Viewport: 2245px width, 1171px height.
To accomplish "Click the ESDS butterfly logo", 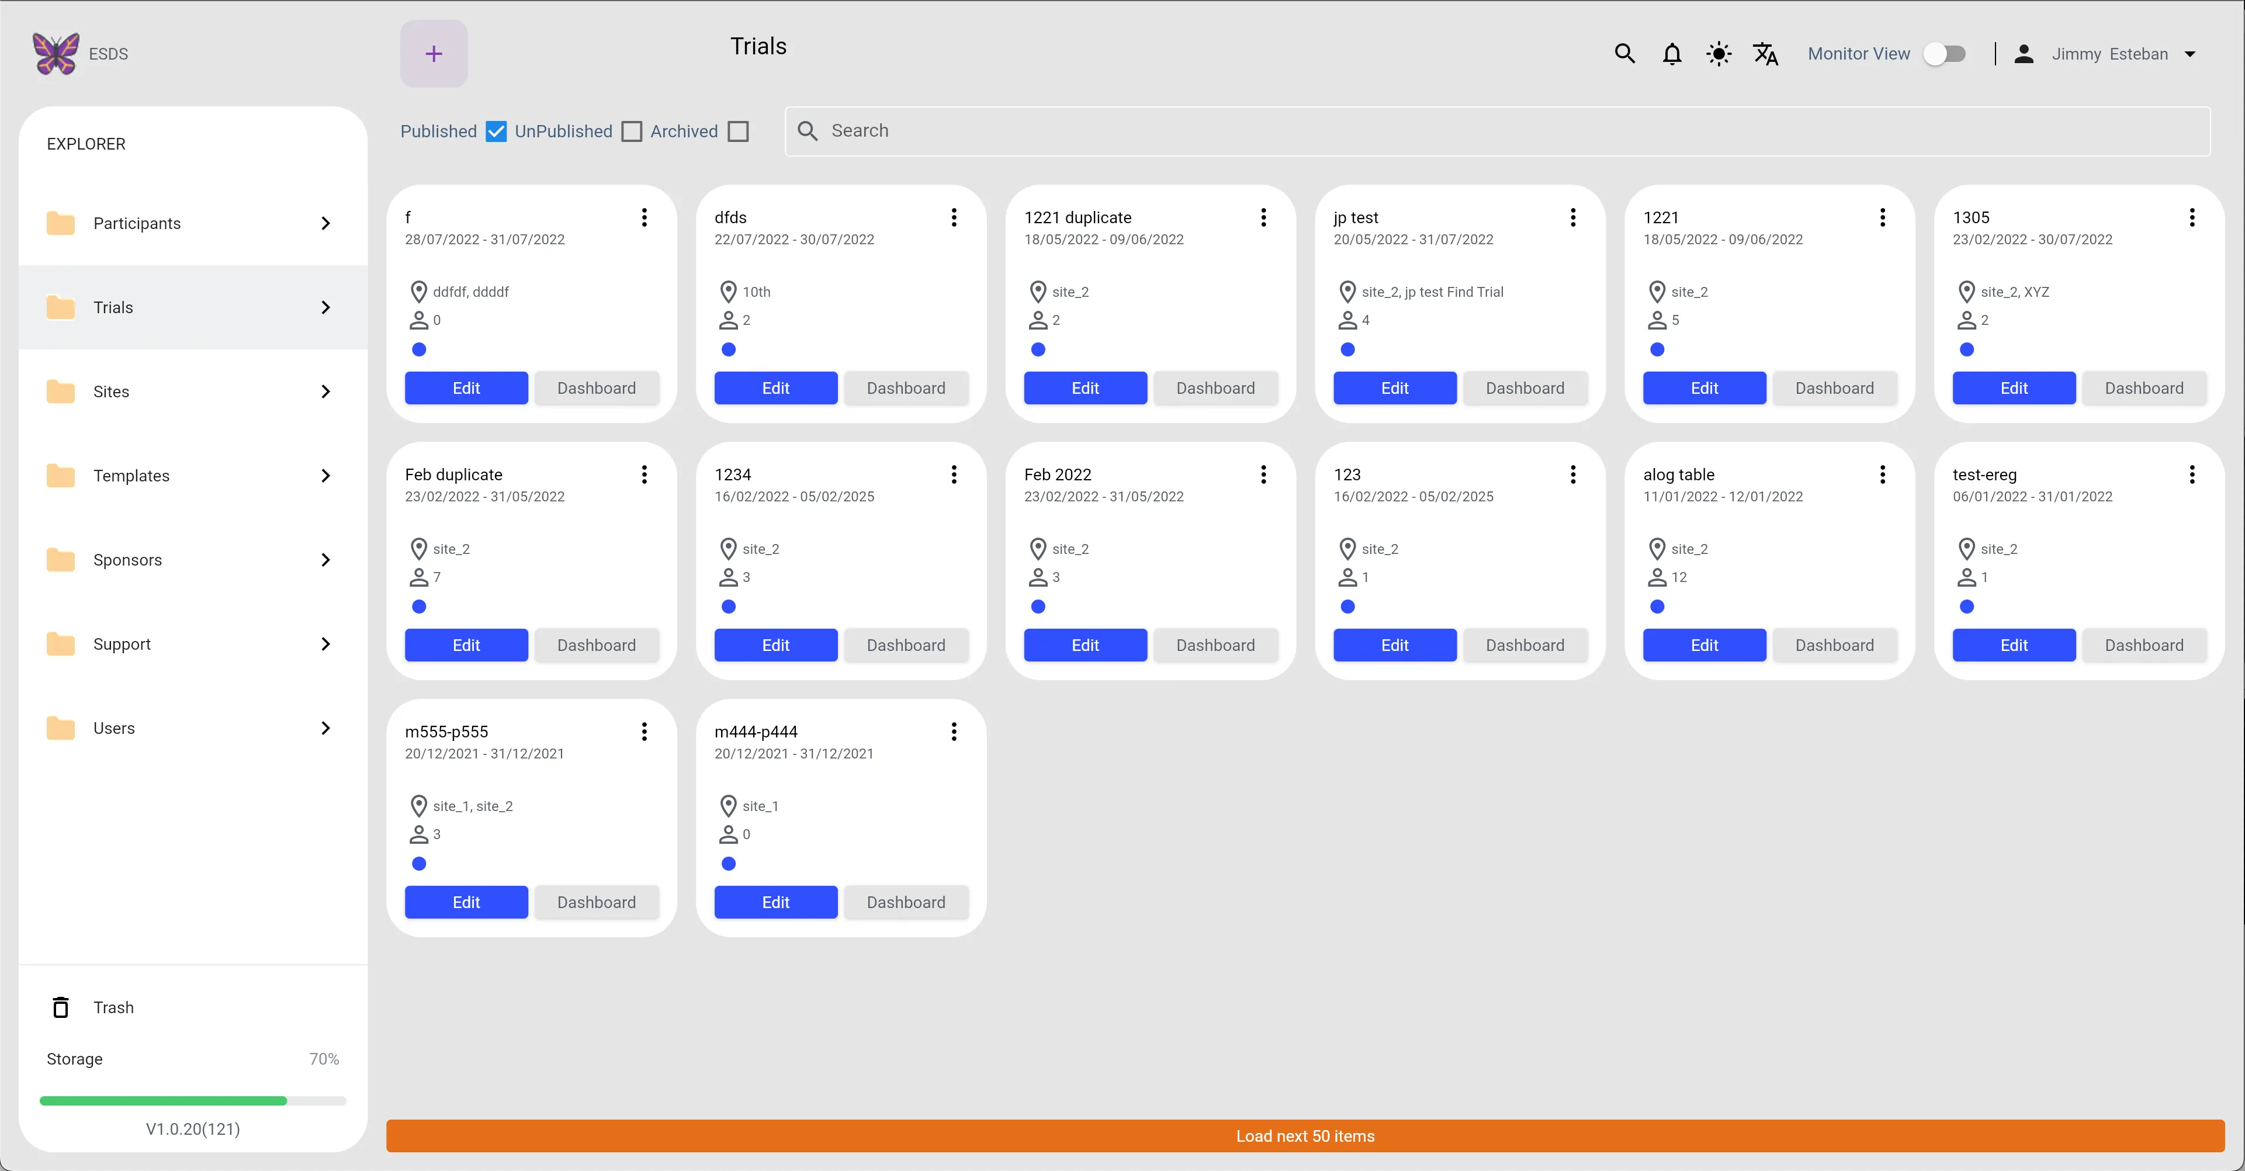I will (x=56, y=54).
